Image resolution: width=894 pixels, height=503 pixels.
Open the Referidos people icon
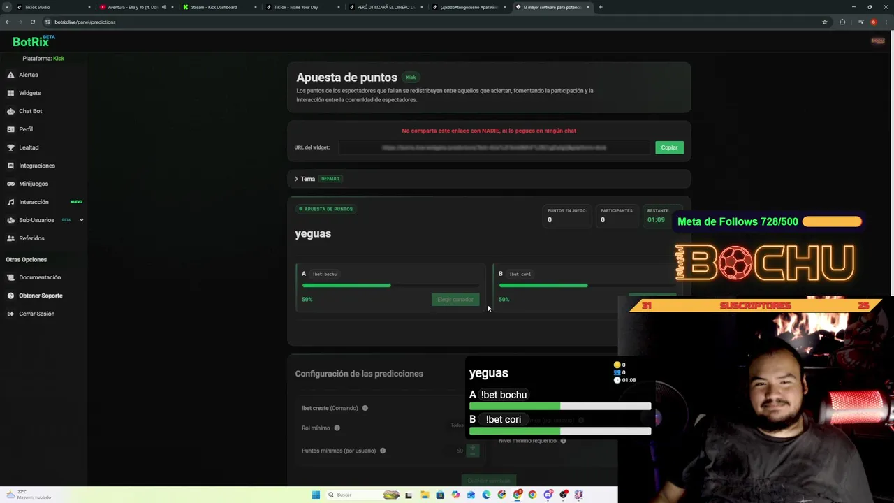point(10,238)
